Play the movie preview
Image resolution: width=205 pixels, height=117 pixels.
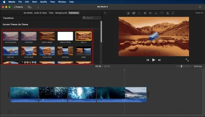[x=154, y=60]
